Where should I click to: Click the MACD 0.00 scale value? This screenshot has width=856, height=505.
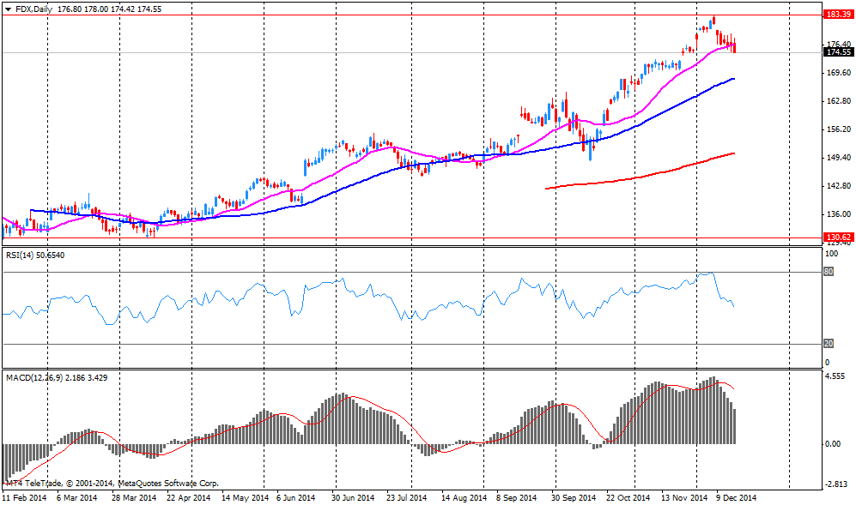pyautogui.click(x=833, y=443)
